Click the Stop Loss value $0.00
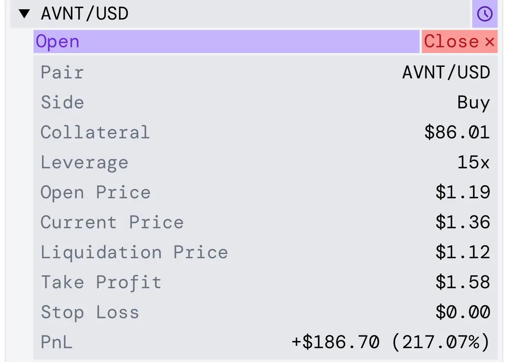The width and height of the screenshot is (508, 362). coord(463,312)
